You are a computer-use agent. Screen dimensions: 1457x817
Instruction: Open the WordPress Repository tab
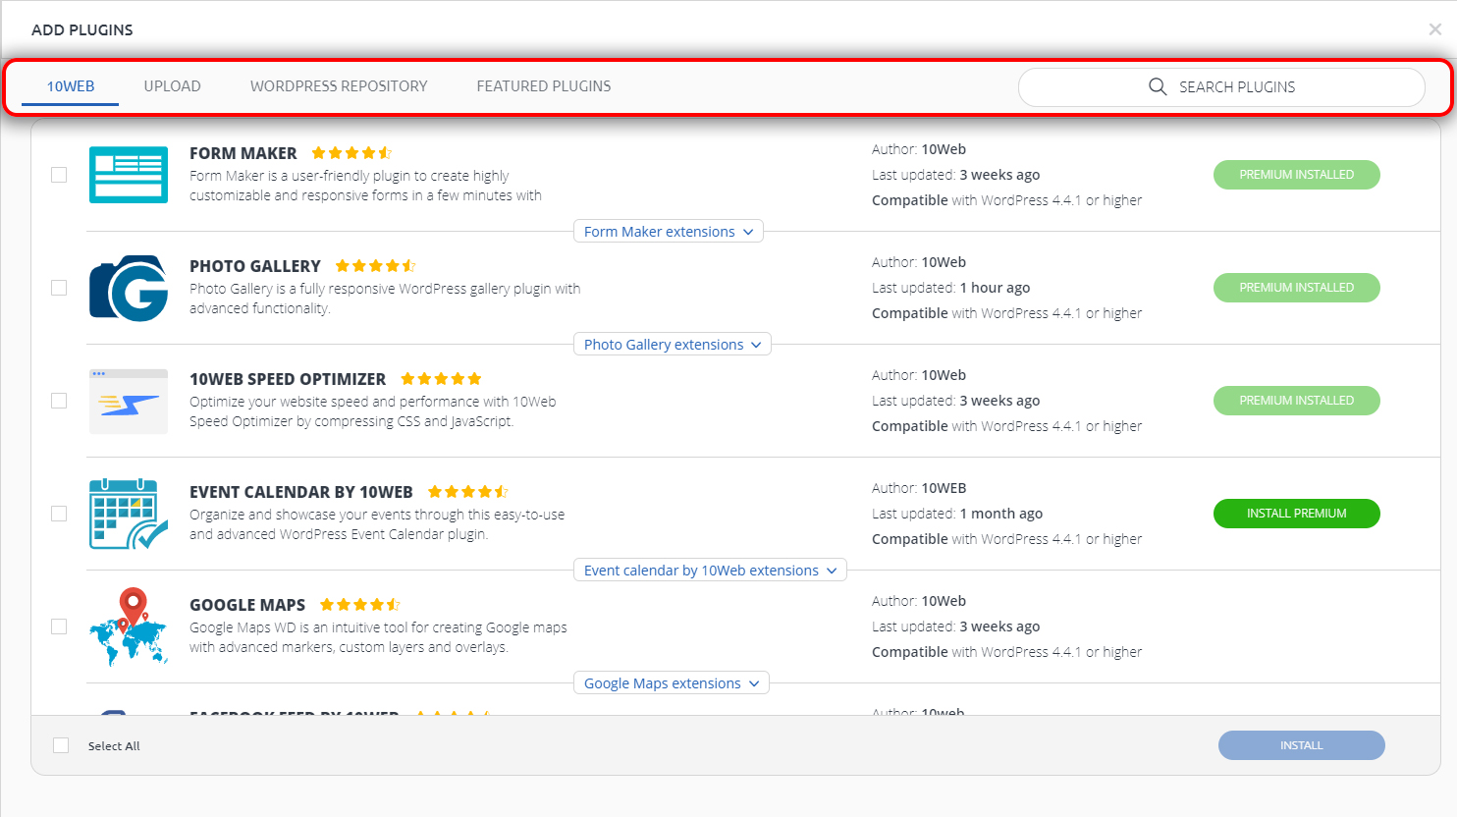[x=339, y=86]
